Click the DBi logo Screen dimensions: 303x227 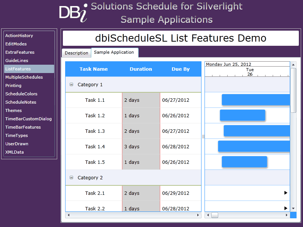pos(73,12)
